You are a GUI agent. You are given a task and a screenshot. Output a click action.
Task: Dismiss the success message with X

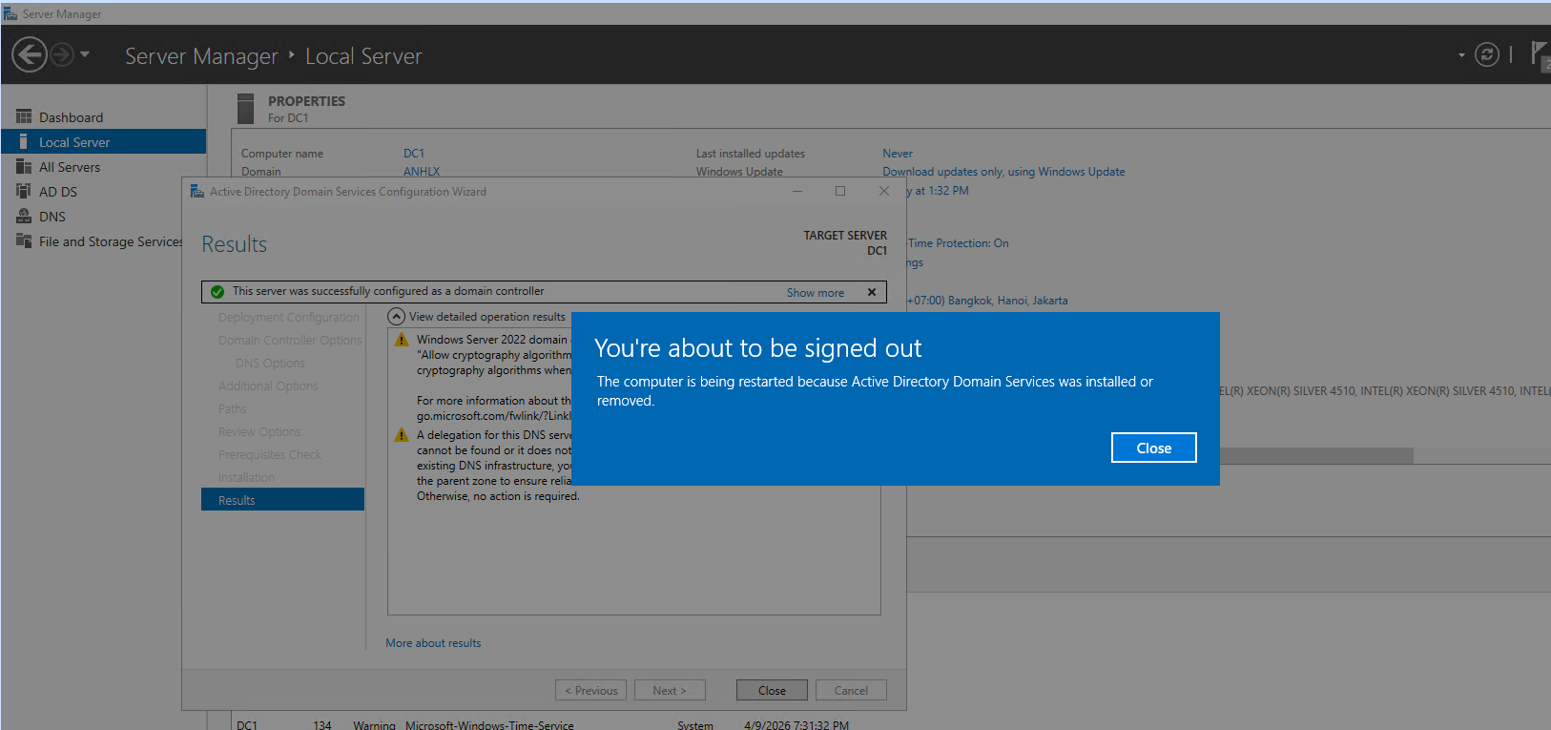click(871, 292)
